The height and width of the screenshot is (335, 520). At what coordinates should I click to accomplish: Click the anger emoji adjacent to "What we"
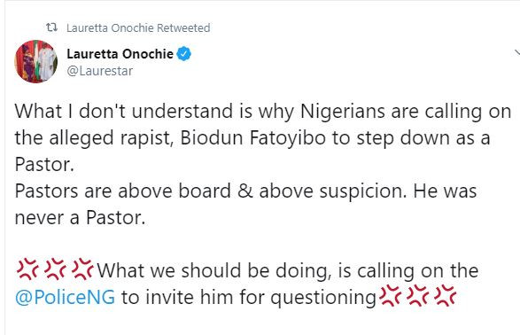(x=83, y=269)
